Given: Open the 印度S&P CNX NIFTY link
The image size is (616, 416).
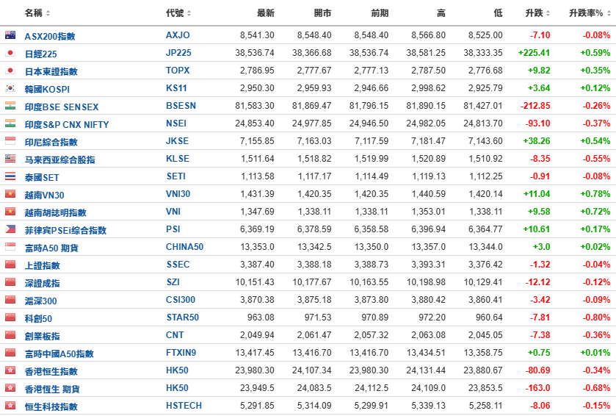Looking at the screenshot, I should pos(67,125).
